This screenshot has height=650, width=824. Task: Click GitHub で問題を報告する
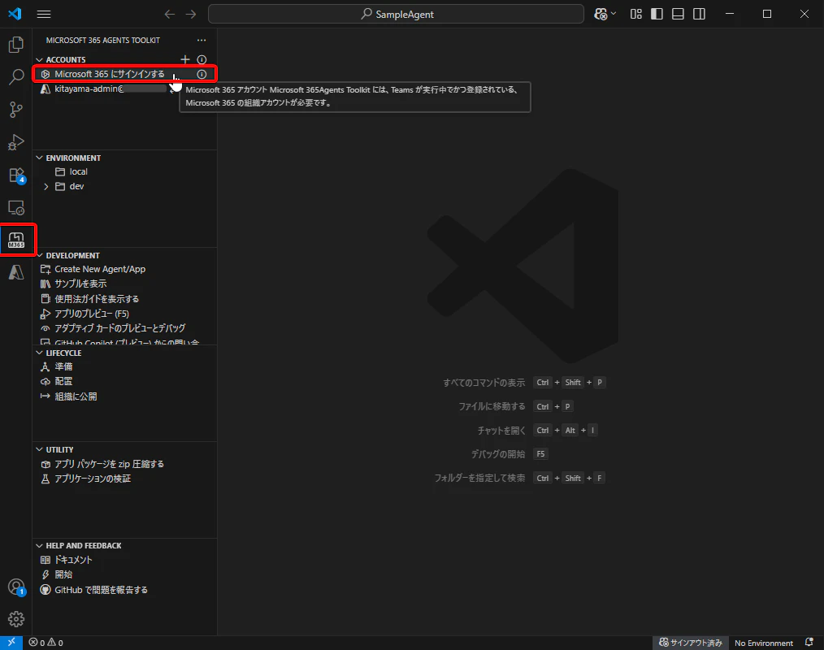101,590
